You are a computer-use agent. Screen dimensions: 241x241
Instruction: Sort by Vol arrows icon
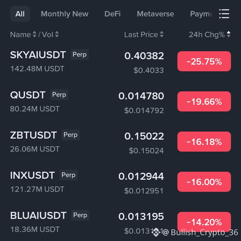tap(57, 34)
